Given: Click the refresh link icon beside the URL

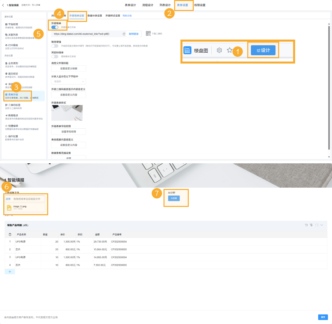Looking at the screenshot, I should [x=124, y=34].
